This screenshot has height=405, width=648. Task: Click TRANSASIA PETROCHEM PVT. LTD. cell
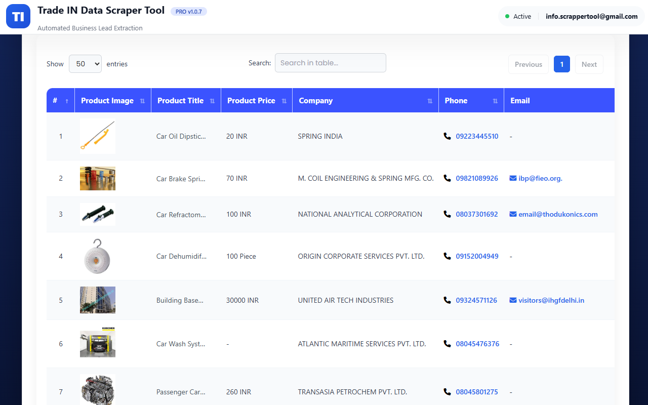pyautogui.click(x=352, y=392)
